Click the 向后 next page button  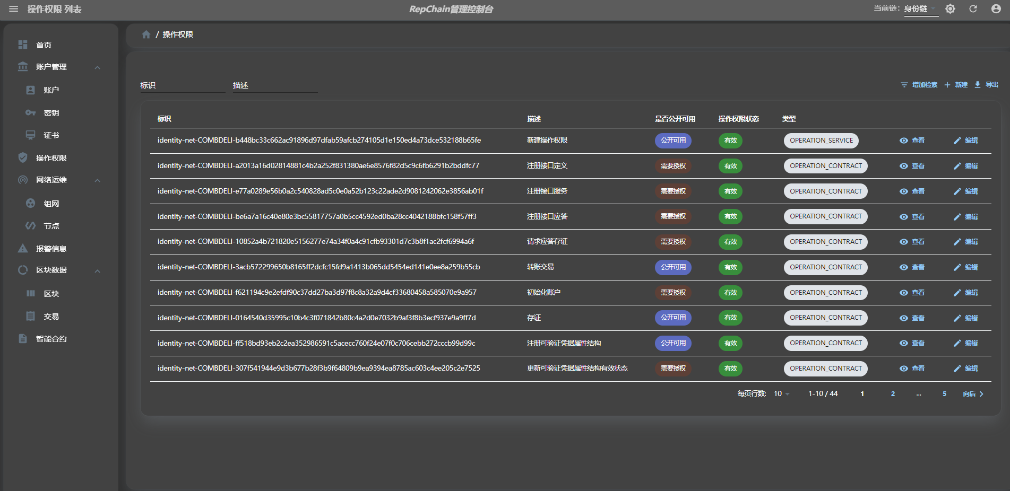click(973, 393)
